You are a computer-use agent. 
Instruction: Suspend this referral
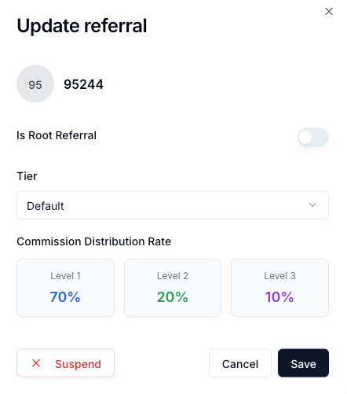coord(65,363)
